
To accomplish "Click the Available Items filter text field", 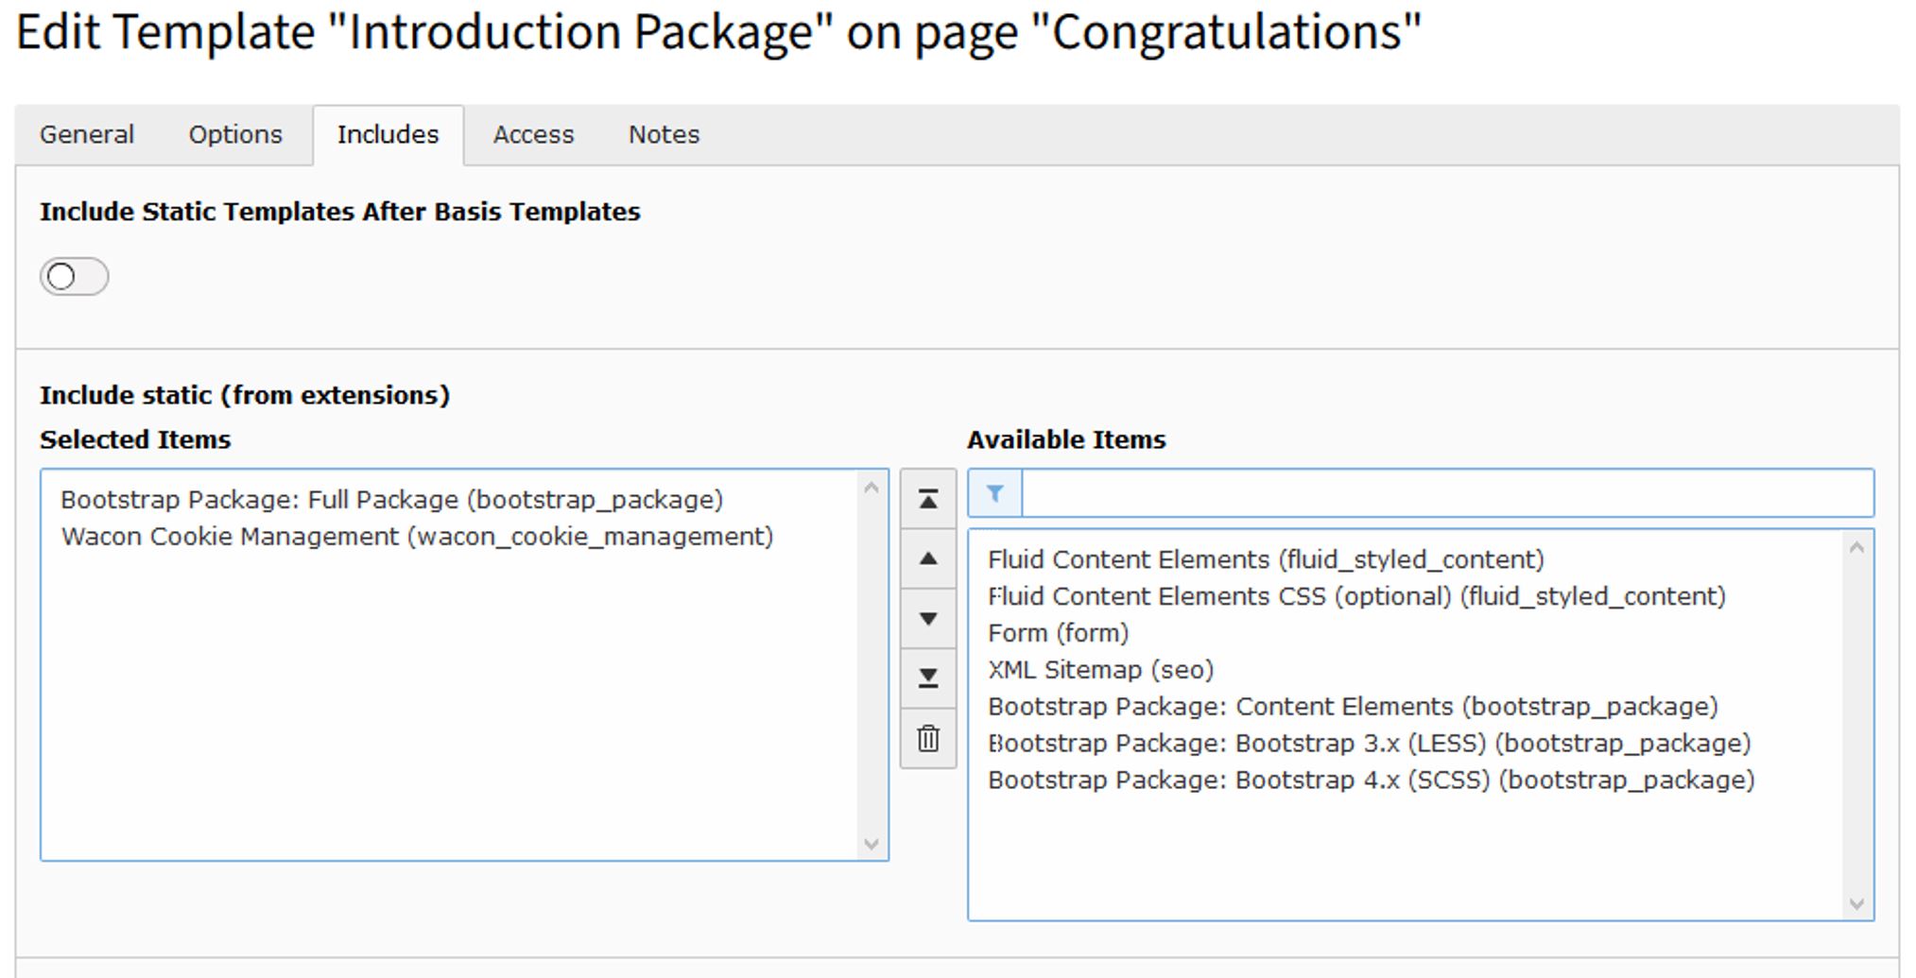I will [1446, 493].
